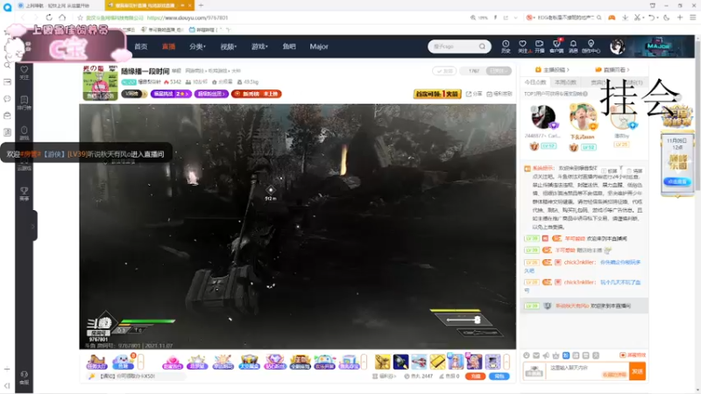Open the 创作中心 creator center icon

coord(591,46)
